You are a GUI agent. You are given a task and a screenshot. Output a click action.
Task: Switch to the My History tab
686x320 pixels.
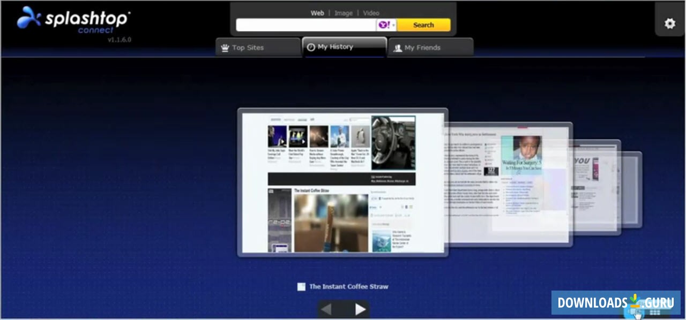point(344,47)
